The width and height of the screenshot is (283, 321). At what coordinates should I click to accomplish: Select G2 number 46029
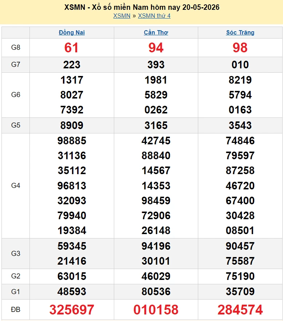click(156, 276)
